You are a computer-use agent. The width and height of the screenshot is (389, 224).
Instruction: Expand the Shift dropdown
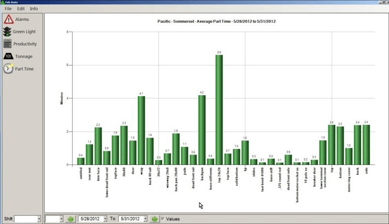coord(39,219)
